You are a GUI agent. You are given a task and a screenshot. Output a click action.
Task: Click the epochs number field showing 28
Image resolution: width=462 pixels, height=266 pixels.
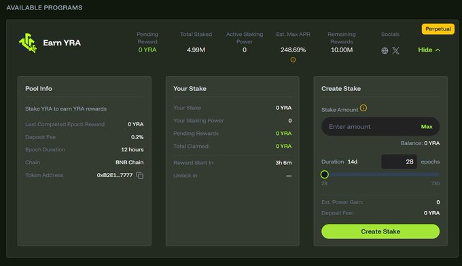coord(399,161)
